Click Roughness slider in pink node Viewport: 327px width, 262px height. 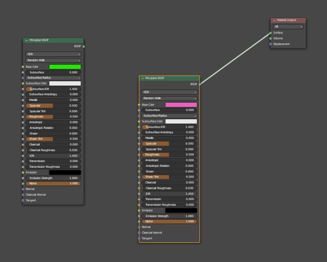tap(169, 155)
